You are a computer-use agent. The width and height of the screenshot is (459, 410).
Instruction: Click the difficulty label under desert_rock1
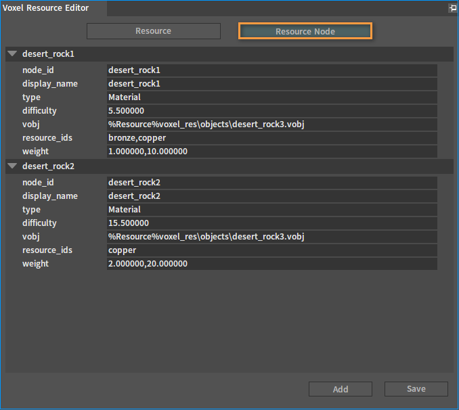pos(39,111)
